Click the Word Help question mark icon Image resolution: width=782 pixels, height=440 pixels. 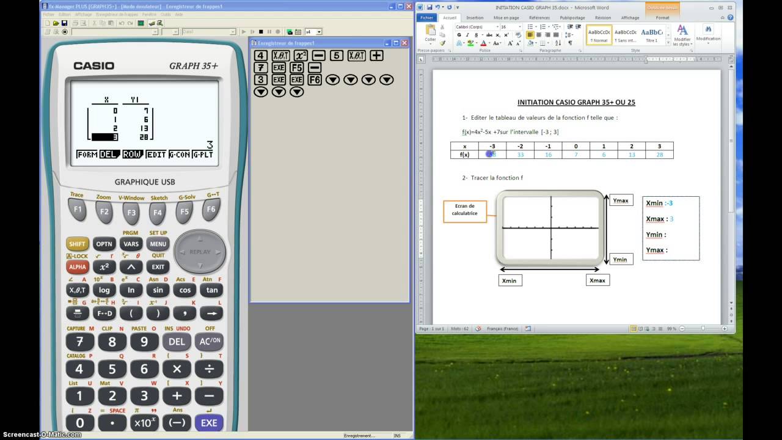pos(730,18)
